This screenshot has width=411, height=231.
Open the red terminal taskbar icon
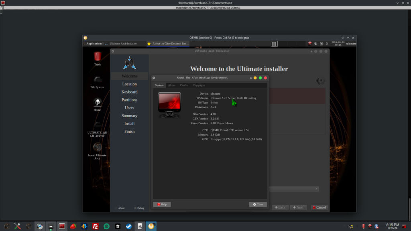coord(62,226)
